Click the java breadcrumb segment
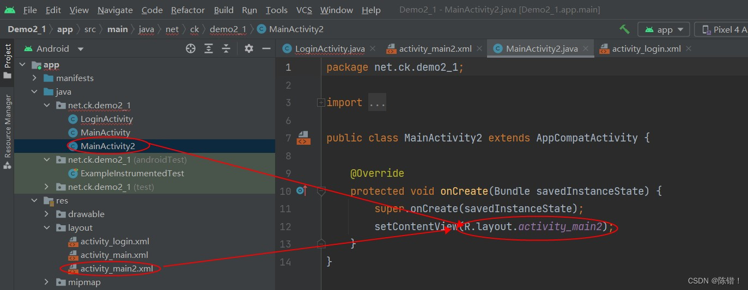The image size is (748, 290). 147,29
